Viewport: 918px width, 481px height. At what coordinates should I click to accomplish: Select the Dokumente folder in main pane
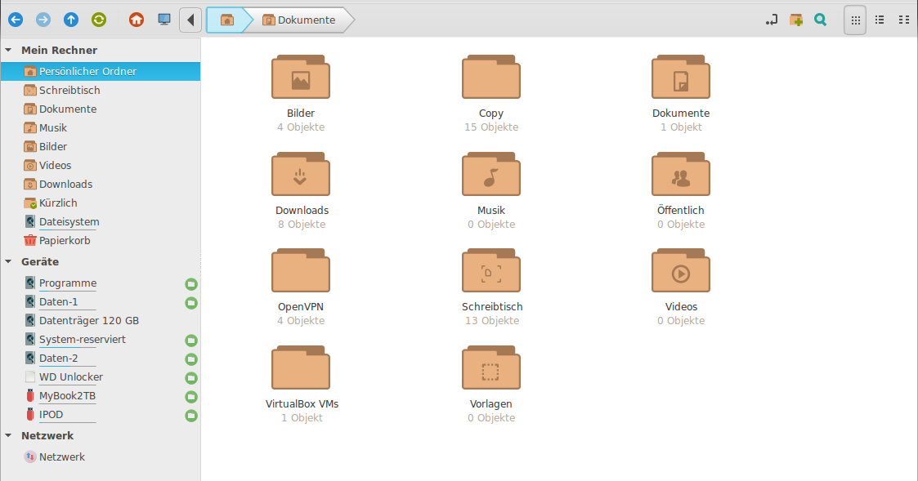[x=681, y=77]
